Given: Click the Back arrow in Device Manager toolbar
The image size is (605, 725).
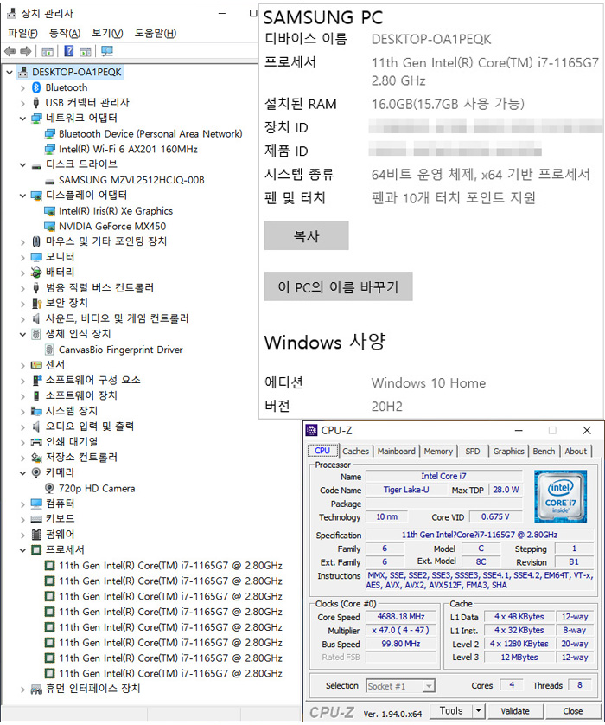Looking at the screenshot, I should click(10, 51).
